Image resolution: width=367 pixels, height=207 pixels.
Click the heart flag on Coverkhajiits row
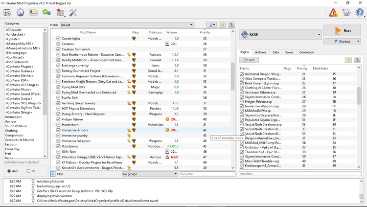[134, 38]
